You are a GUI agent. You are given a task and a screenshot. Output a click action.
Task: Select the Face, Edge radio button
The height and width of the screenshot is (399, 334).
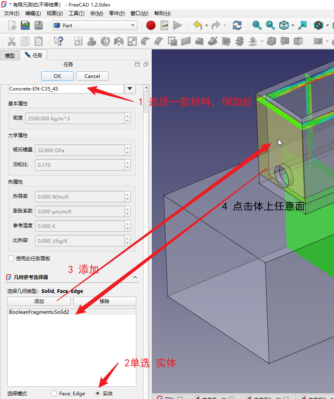pos(55,393)
